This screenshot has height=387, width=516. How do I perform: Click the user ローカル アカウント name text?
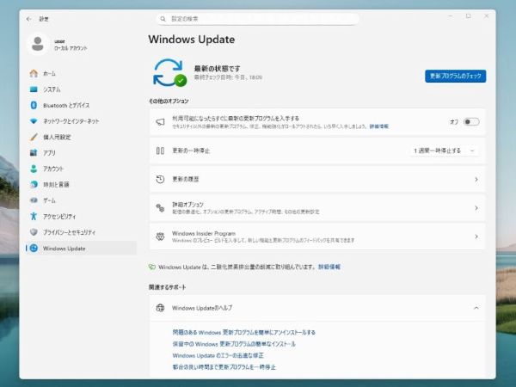pos(71,45)
